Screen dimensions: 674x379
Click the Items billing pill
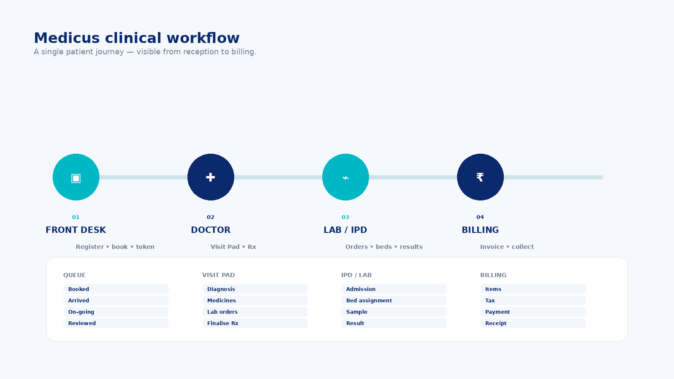(x=533, y=289)
